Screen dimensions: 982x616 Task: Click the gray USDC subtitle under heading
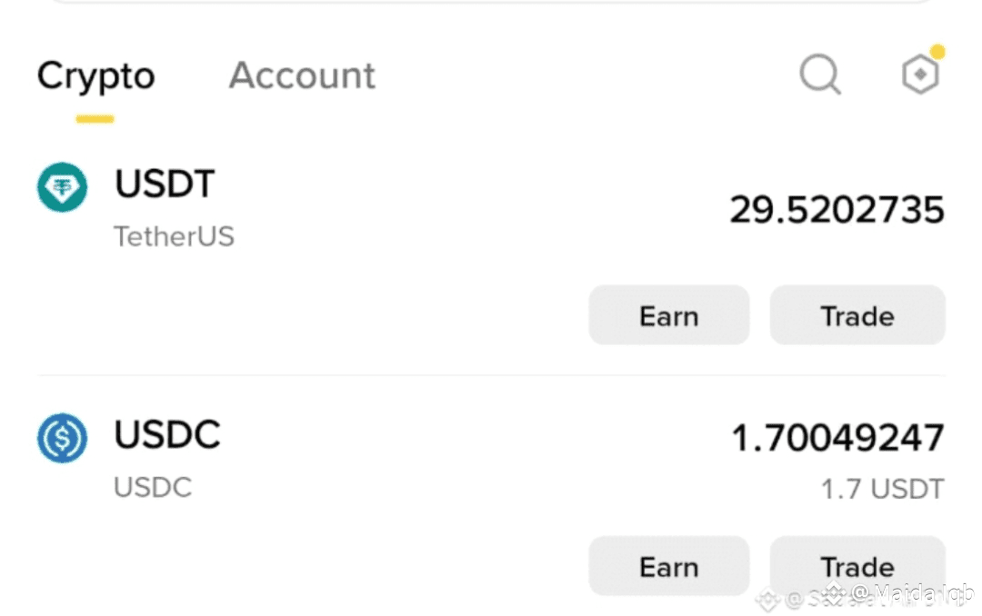[x=153, y=488]
